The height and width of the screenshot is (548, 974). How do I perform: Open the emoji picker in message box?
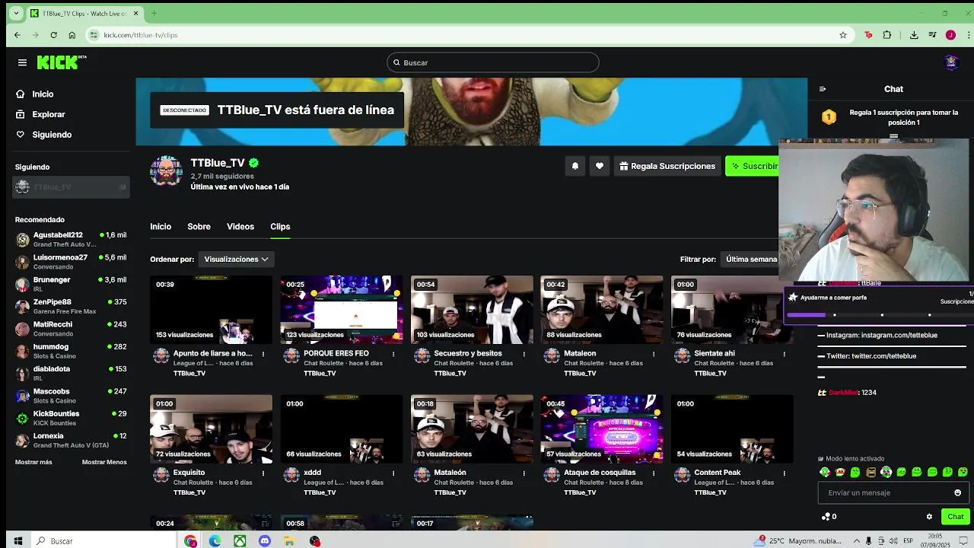click(x=957, y=492)
